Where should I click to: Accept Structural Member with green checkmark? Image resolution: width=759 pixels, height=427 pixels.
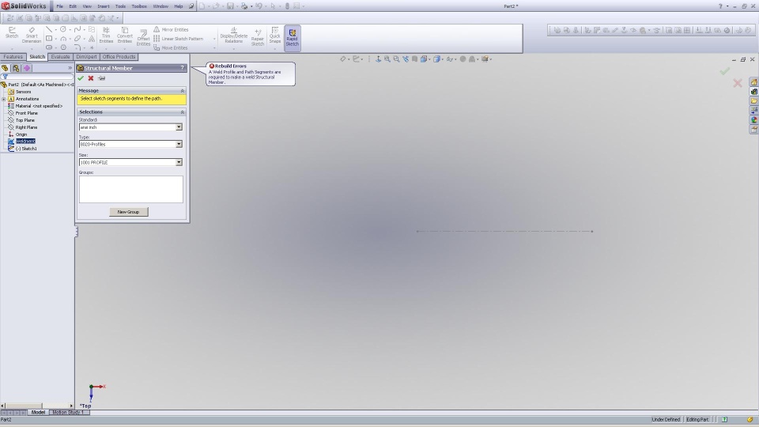[81, 78]
